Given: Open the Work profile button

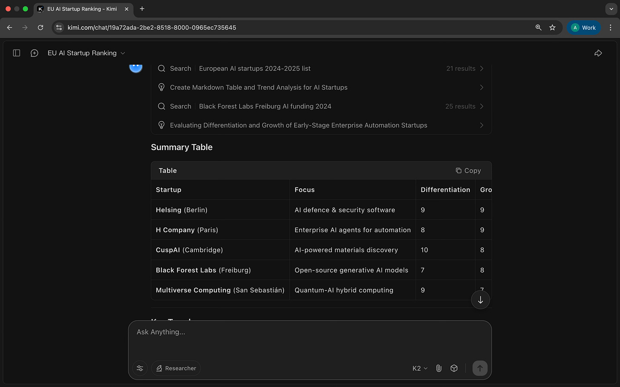Looking at the screenshot, I should (583, 28).
